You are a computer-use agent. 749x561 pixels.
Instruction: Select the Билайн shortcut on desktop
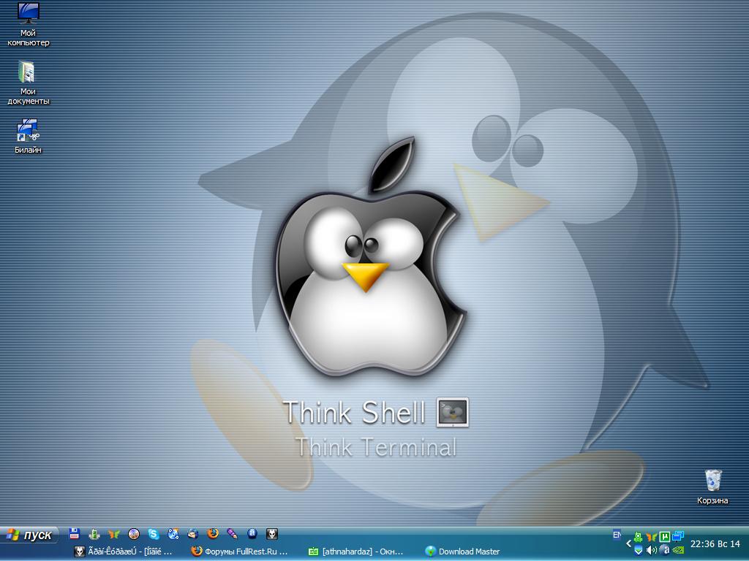click(28, 137)
